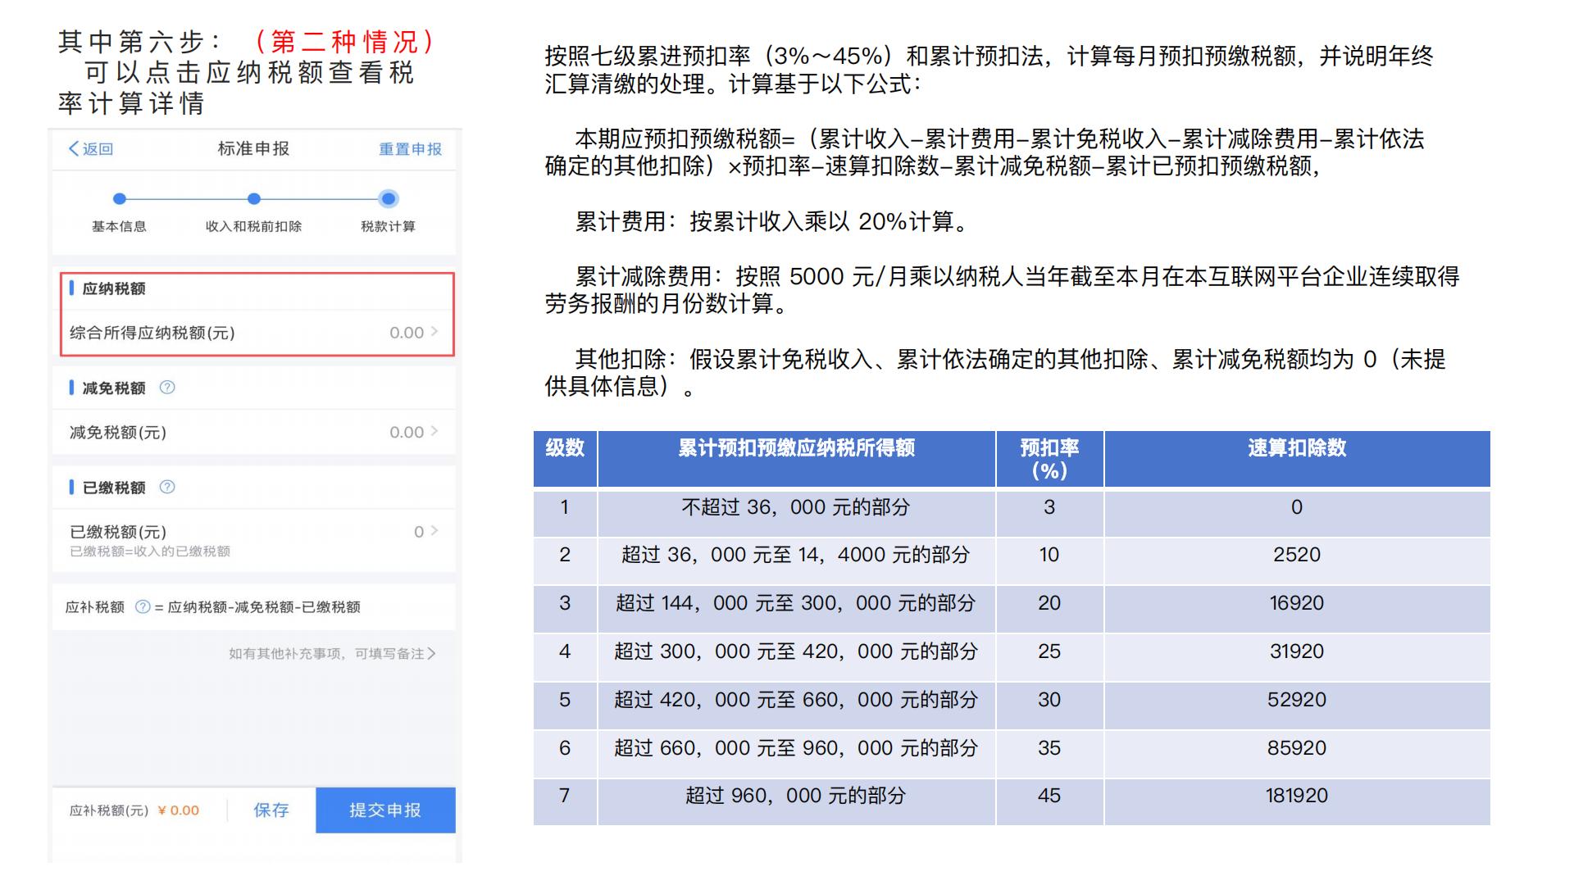Image resolution: width=1574 pixels, height=885 pixels.
Task: Select the 收入和税前扣除 step dot
Action: click(x=254, y=198)
